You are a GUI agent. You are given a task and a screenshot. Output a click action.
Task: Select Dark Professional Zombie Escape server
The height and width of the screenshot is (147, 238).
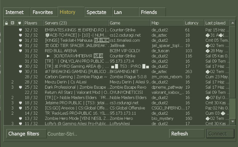pos(77,87)
